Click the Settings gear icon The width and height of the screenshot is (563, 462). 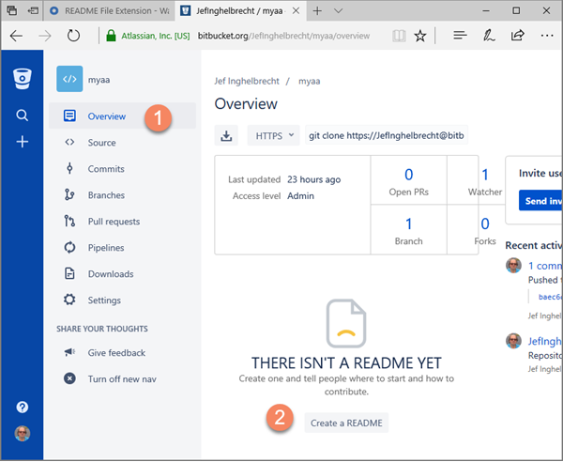tap(69, 300)
